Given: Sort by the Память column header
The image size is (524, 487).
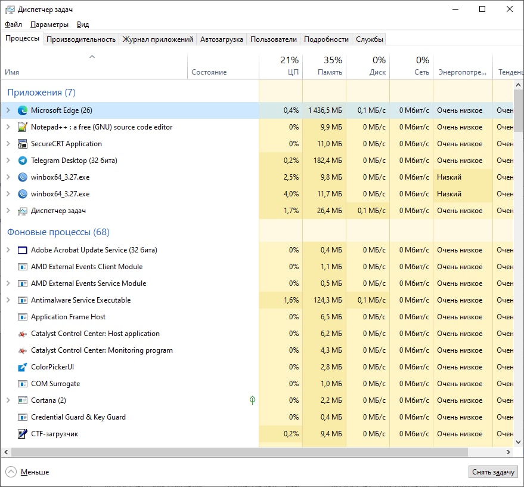Looking at the screenshot, I should [324, 67].
